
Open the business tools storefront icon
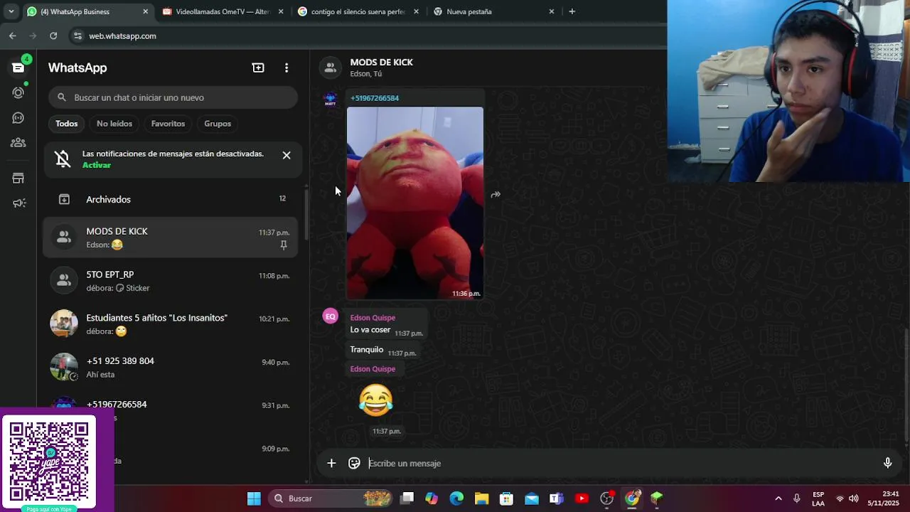pyautogui.click(x=18, y=178)
